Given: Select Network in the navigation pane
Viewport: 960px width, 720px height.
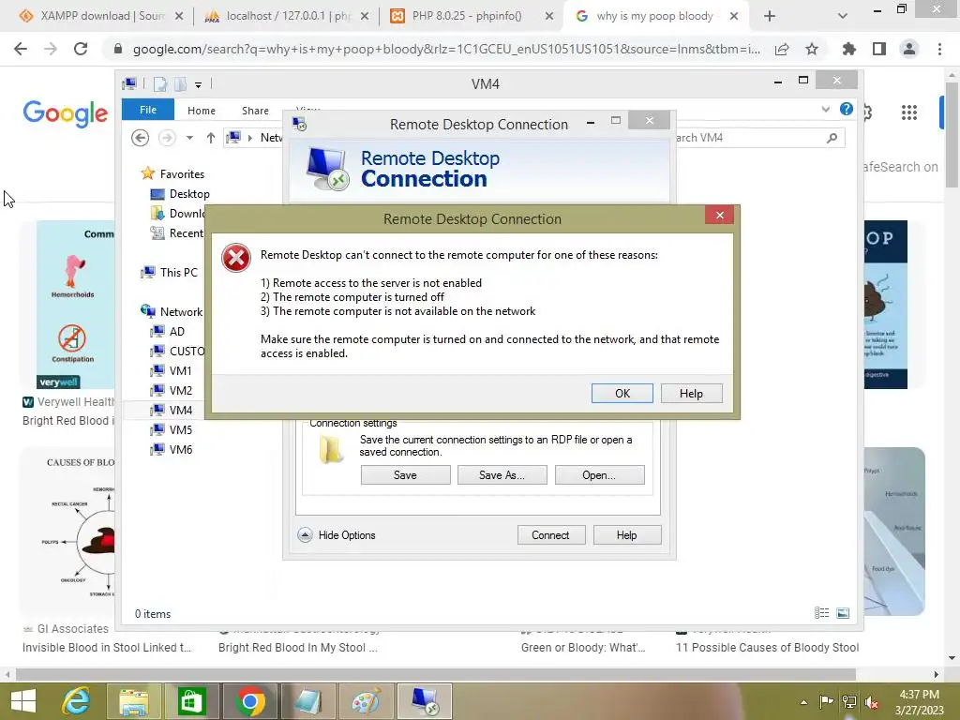Looking at the screenshot, I should tap(172, 311).
